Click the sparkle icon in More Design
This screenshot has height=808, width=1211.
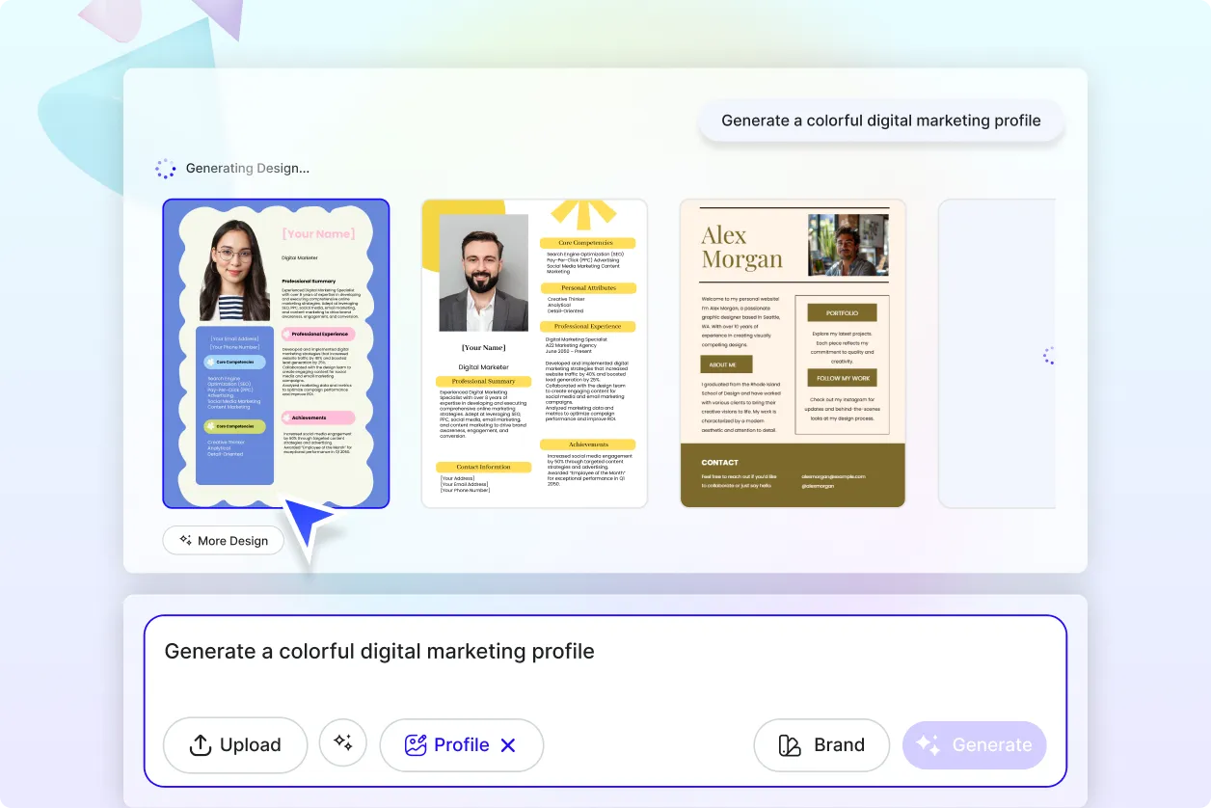pyautogui.click(x=186, y=541)
